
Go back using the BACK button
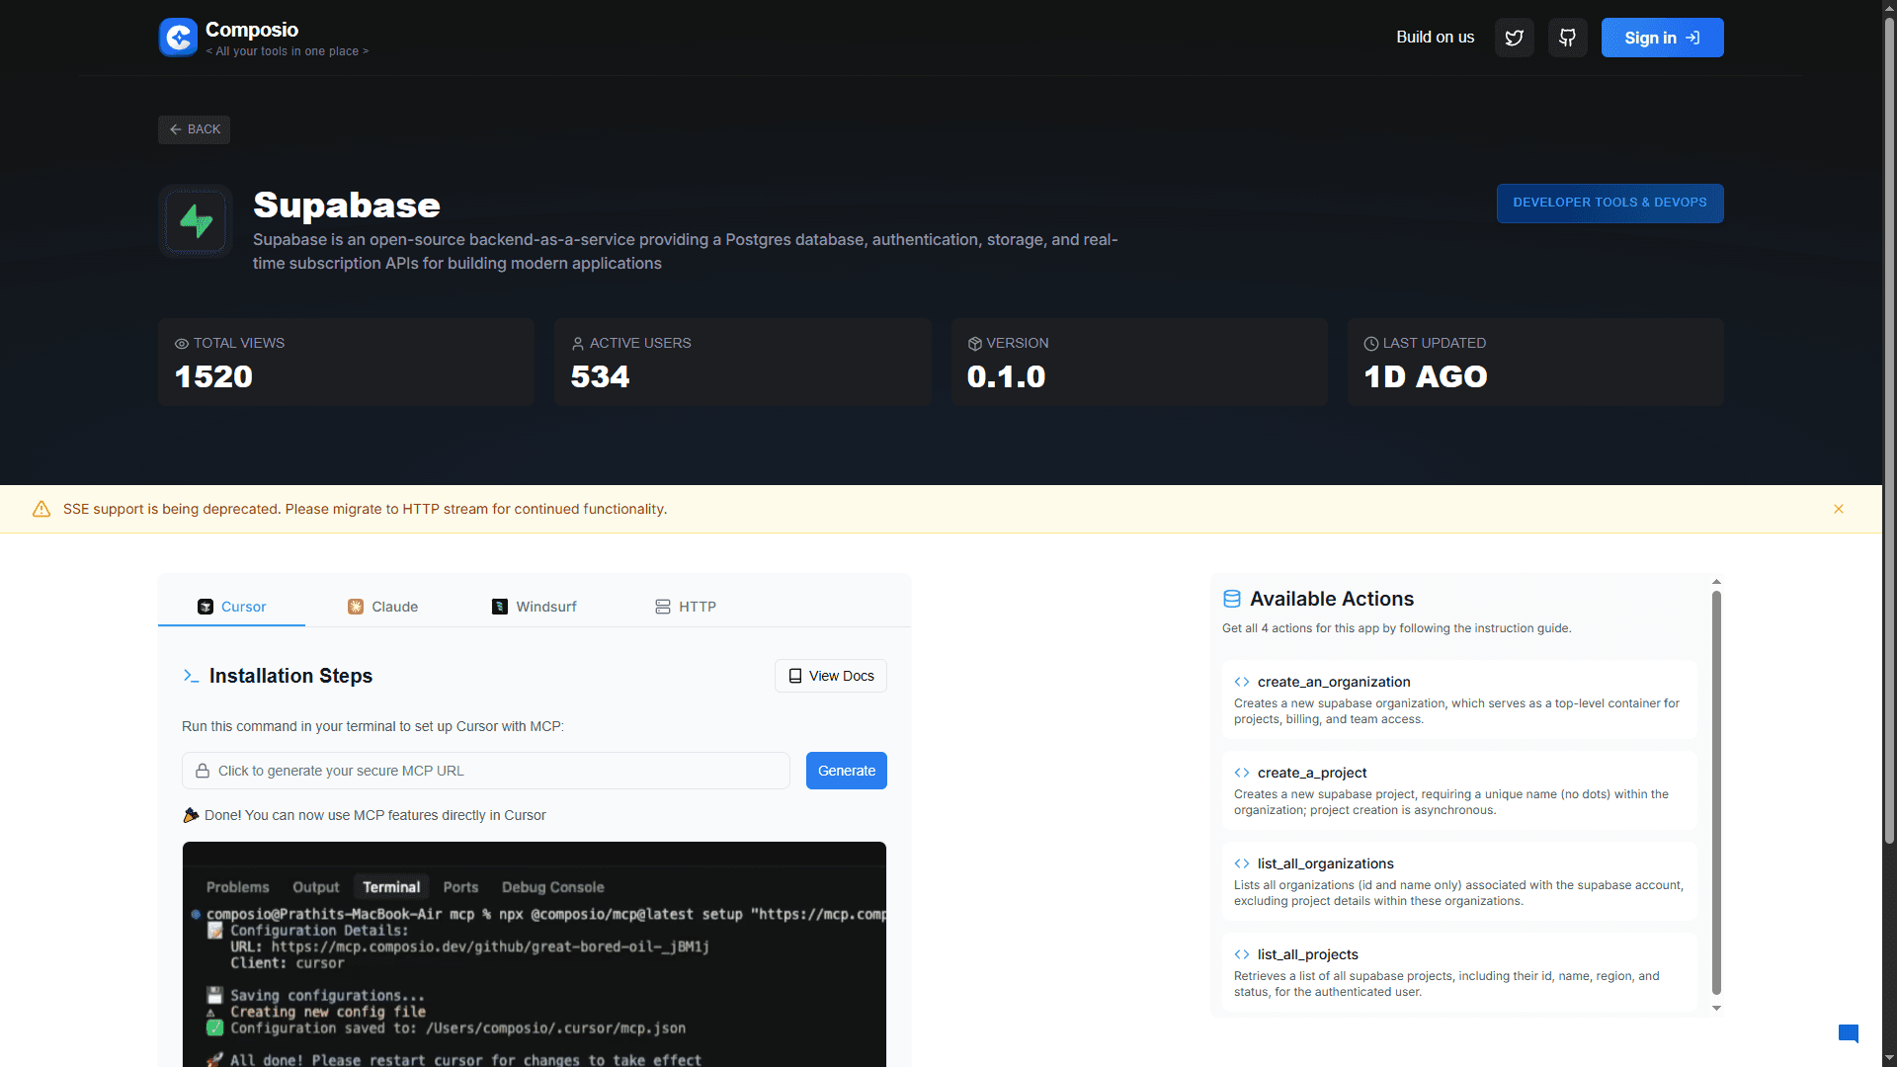coord(194,129)
